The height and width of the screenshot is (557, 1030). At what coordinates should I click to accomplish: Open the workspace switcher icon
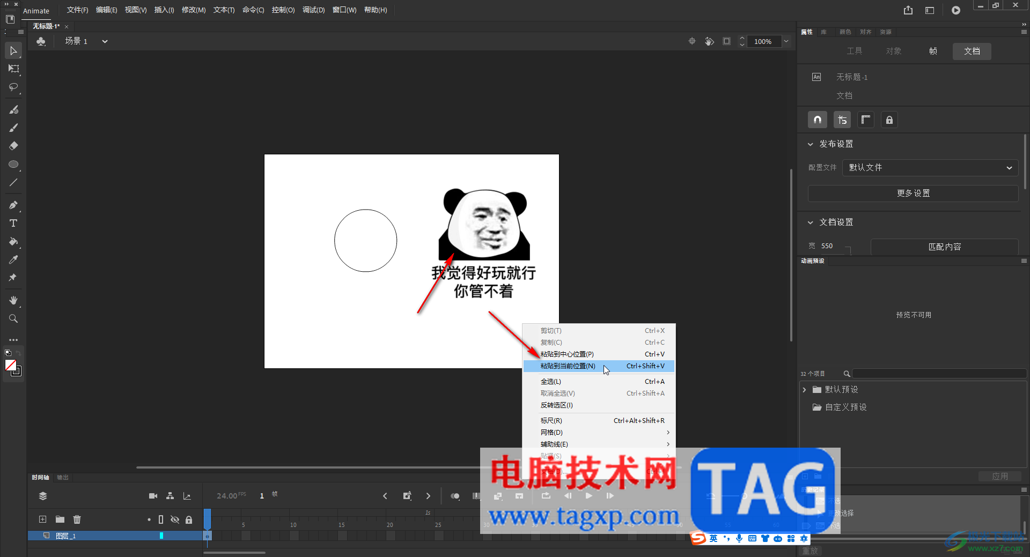point(930,10)
